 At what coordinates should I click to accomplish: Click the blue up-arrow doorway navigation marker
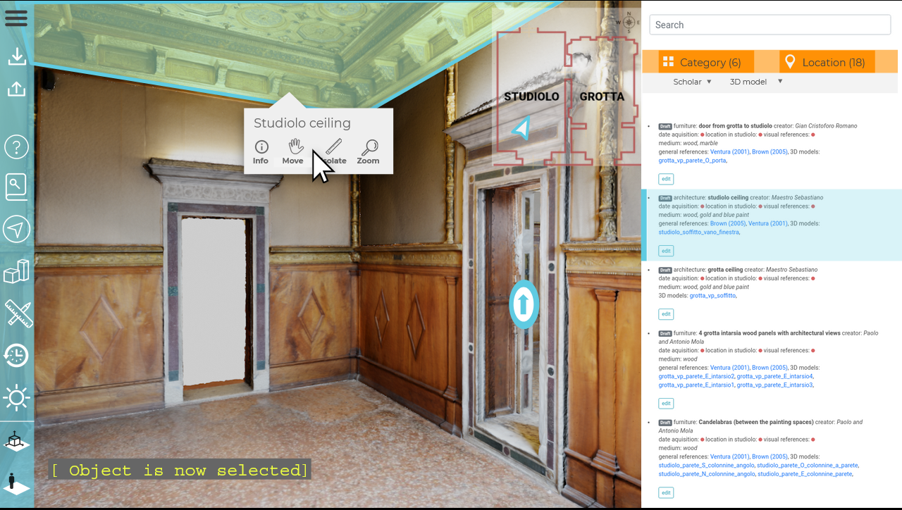coord(524,304)
